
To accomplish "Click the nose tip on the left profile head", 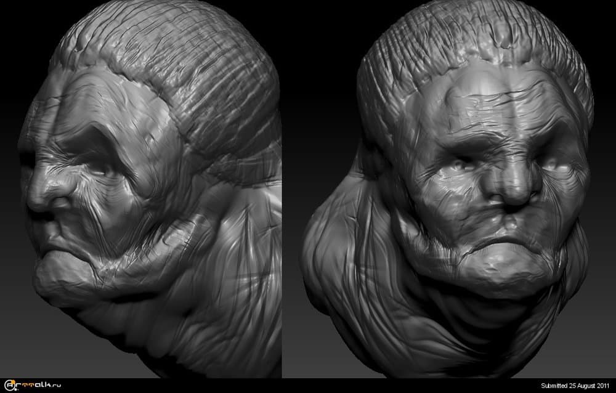I will (38, 200).
